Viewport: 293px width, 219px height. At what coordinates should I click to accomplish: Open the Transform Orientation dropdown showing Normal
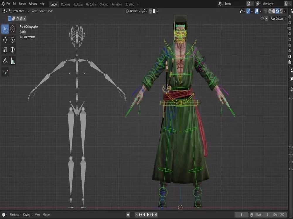click(134, 11)
